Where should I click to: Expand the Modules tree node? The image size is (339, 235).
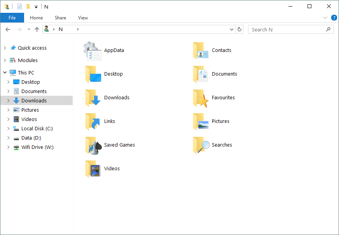pyautogui.click(x=5, y=60)
